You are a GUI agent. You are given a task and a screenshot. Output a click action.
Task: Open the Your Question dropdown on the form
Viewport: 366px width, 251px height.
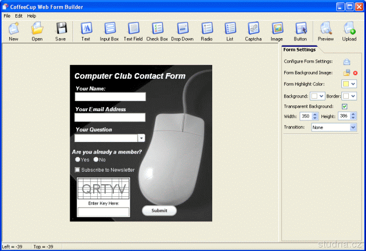(x=141, y=138)
